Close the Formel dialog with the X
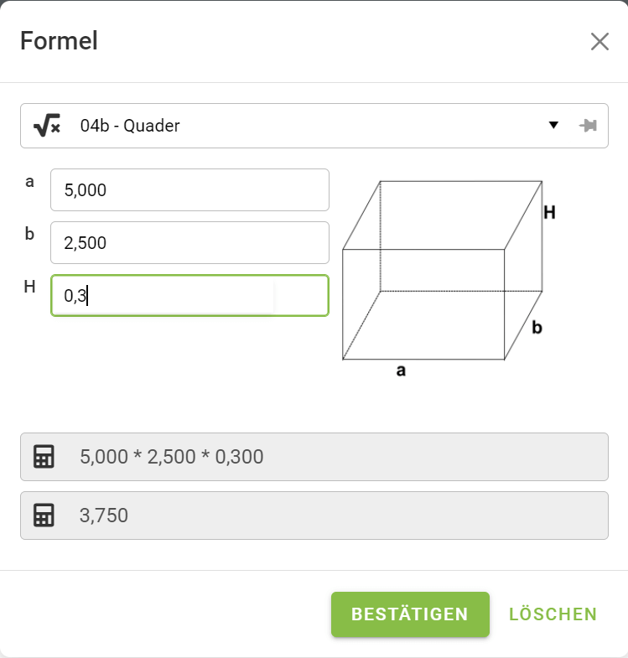This screenshot has width=628, height=658. pyautogui.click(x=599, y=42)
